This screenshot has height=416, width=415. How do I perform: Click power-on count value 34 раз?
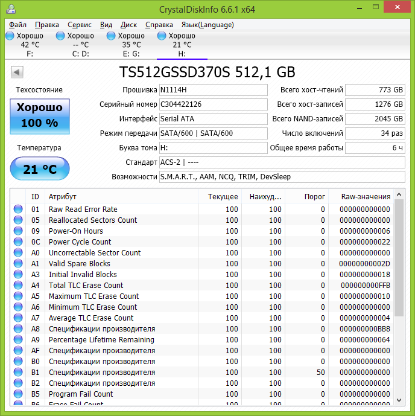coord(375,133)
